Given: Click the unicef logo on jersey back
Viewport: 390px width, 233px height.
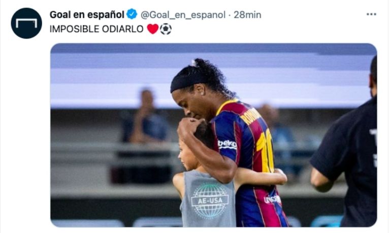Looking at the screenshot, I should (x=272, y=199).
